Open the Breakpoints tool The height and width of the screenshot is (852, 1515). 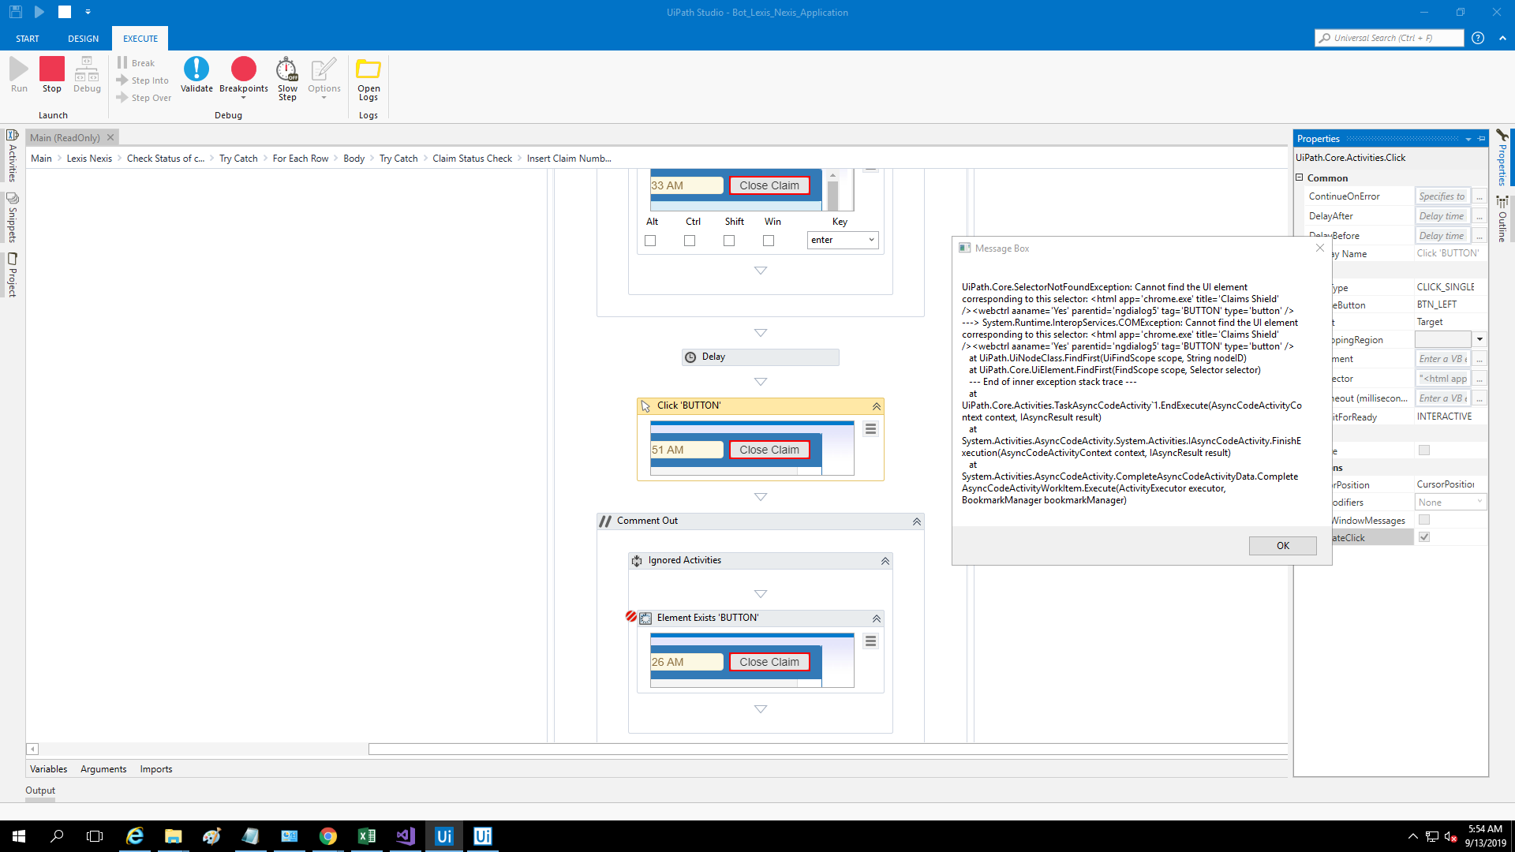tap(243, 69)
